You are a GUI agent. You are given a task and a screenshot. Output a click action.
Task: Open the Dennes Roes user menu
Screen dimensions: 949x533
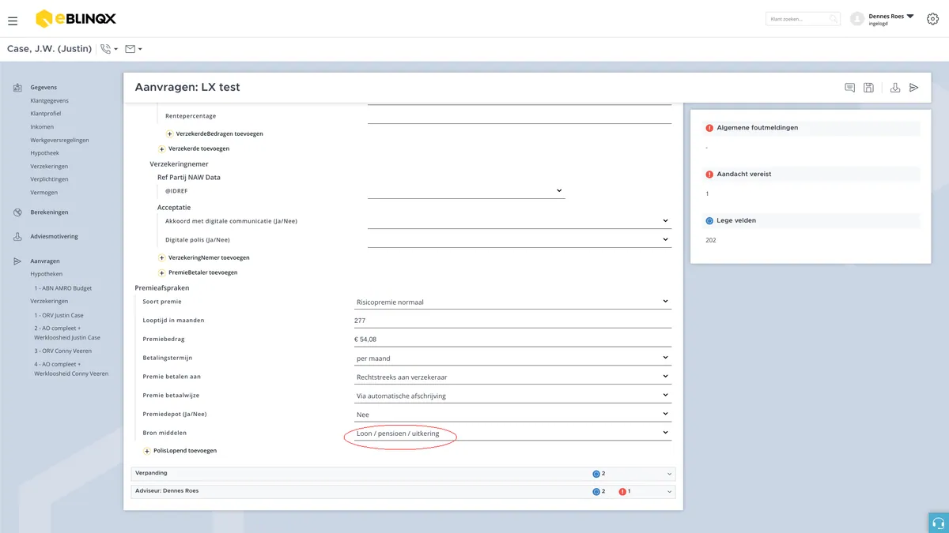coord(891,19)
